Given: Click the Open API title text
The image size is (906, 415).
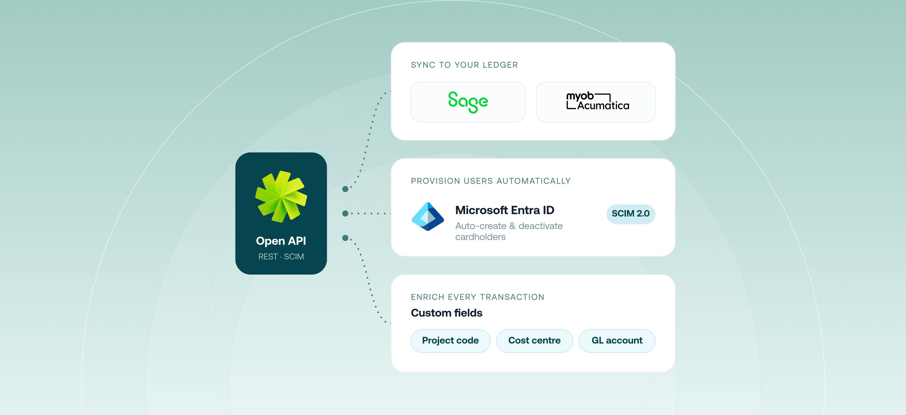Looking at the screenshot, I should coord(281,241).
